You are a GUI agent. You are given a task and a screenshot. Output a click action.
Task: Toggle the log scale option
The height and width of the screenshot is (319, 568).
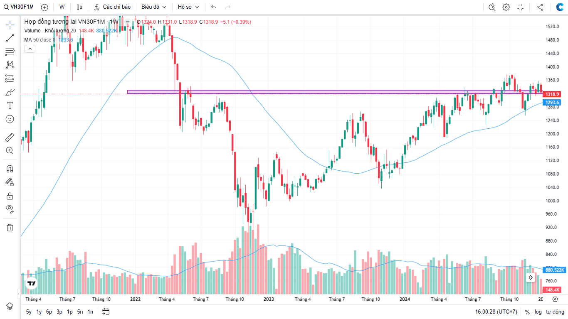tap(538, 312)
